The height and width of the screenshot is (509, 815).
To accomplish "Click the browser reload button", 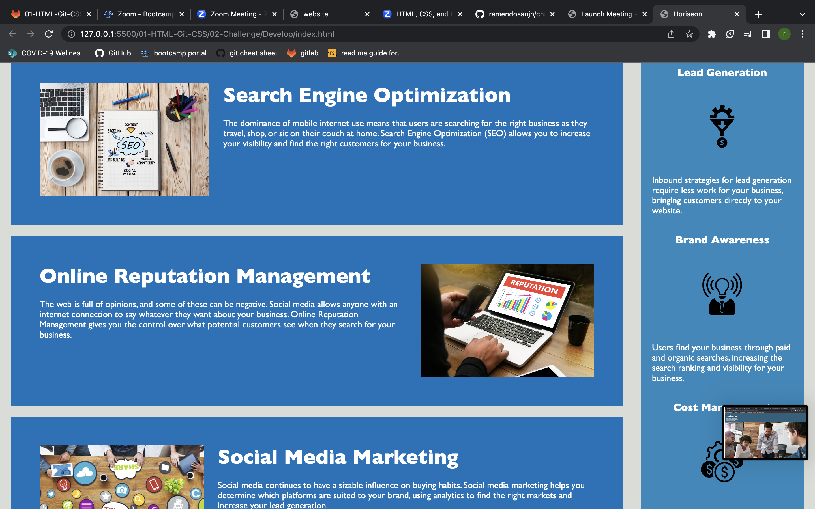I will (49, 34).
